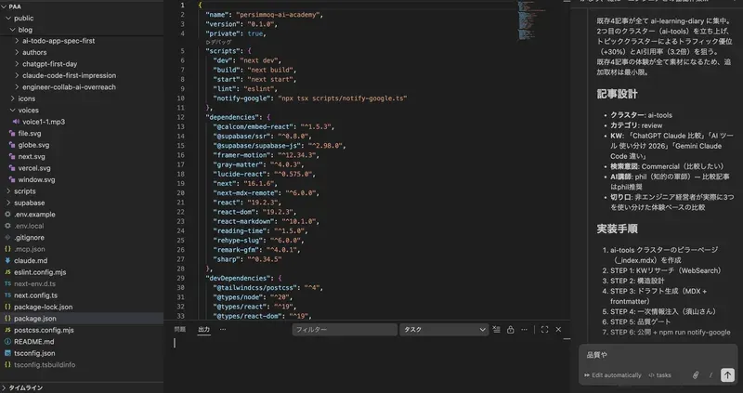This screenshot has width=743, height=393.
Task: Click the braces icon beside package-lock.json
Action: click(x=7, y=307)
